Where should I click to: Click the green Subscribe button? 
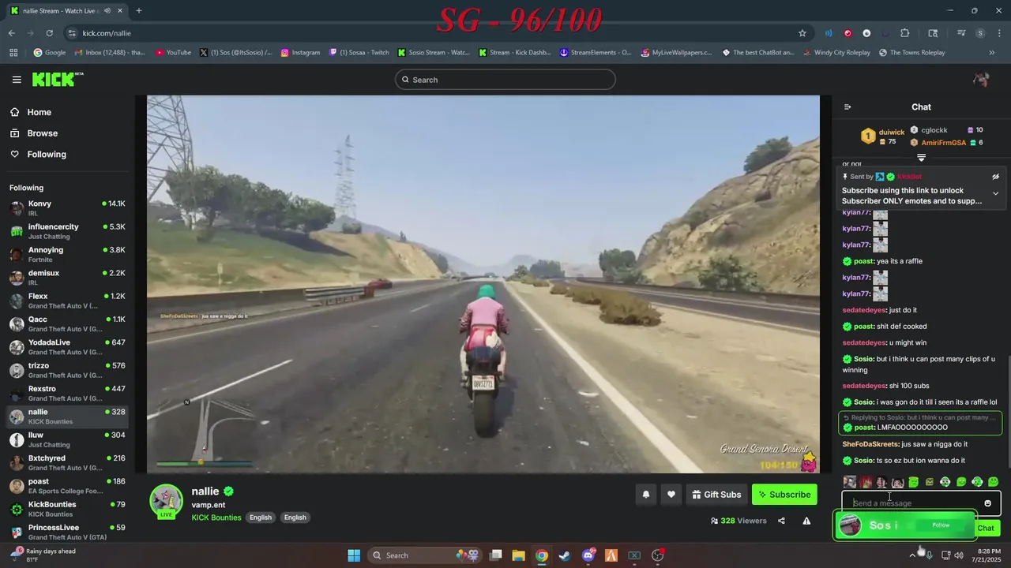784,495
